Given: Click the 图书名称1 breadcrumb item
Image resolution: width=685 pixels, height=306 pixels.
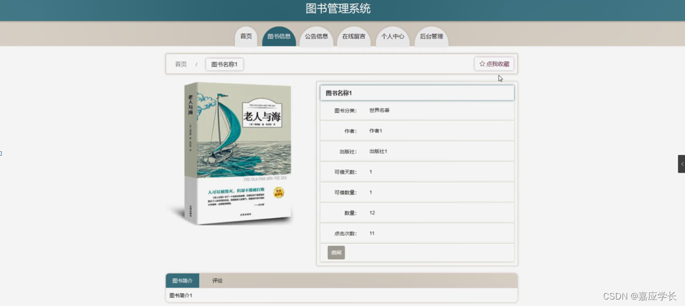Looking at the screenshot, I should 224,64.
